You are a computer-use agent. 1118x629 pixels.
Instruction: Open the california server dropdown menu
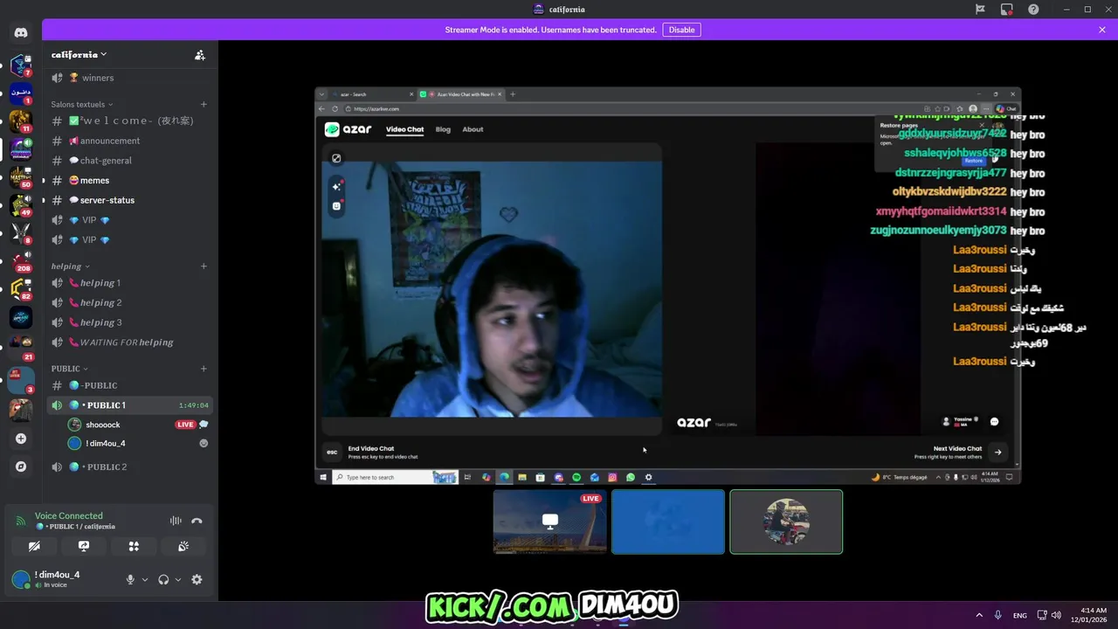(x=79, y=55)
